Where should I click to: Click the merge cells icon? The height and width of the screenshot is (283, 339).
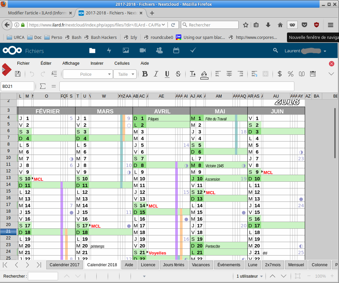[x=265, y=74]
